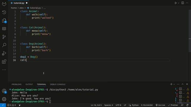
Task: Select the tutorial.py editor tab
Action: coord(19,3)
